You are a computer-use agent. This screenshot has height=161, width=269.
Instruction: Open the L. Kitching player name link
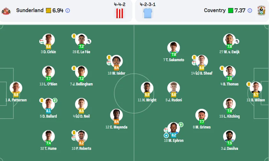pos(229,116)
